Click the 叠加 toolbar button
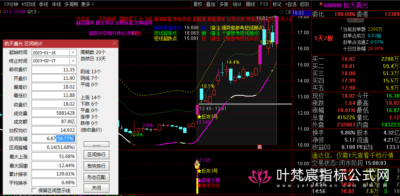The image size is (400, 196). [211, 4]
